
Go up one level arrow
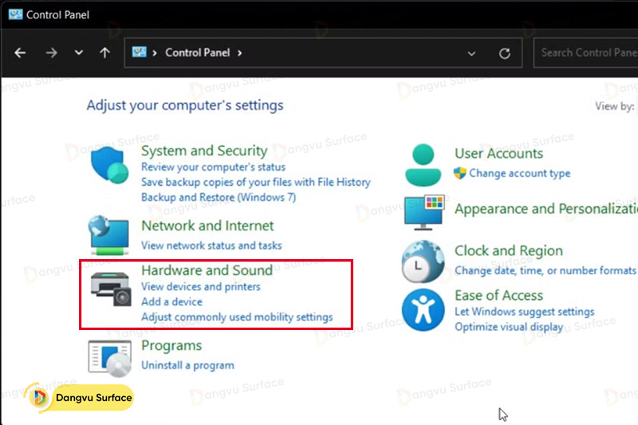click(x=104, y=53)
